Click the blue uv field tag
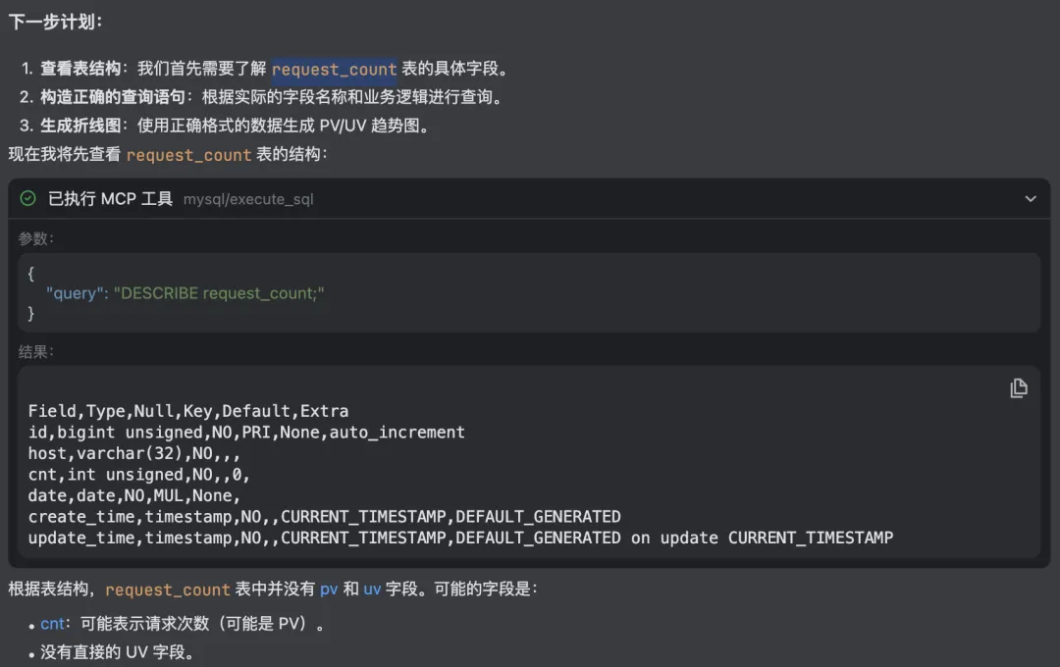The width and height of the screenshot is (1060, 667). tap(373, 590)
